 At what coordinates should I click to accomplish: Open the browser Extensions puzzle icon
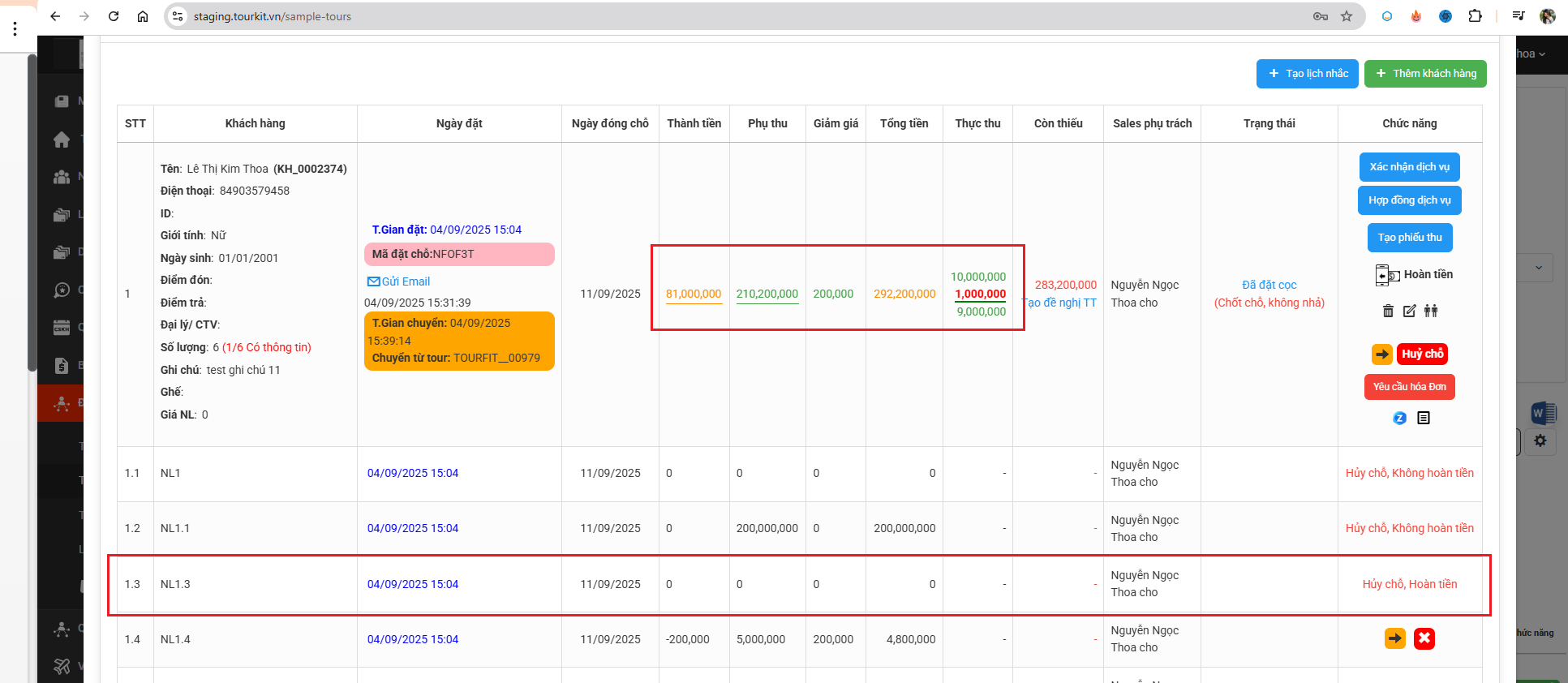coord(1475,16)
